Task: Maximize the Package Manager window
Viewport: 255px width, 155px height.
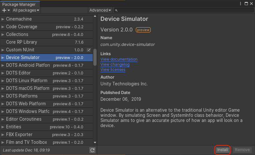Action: [246, 4]
